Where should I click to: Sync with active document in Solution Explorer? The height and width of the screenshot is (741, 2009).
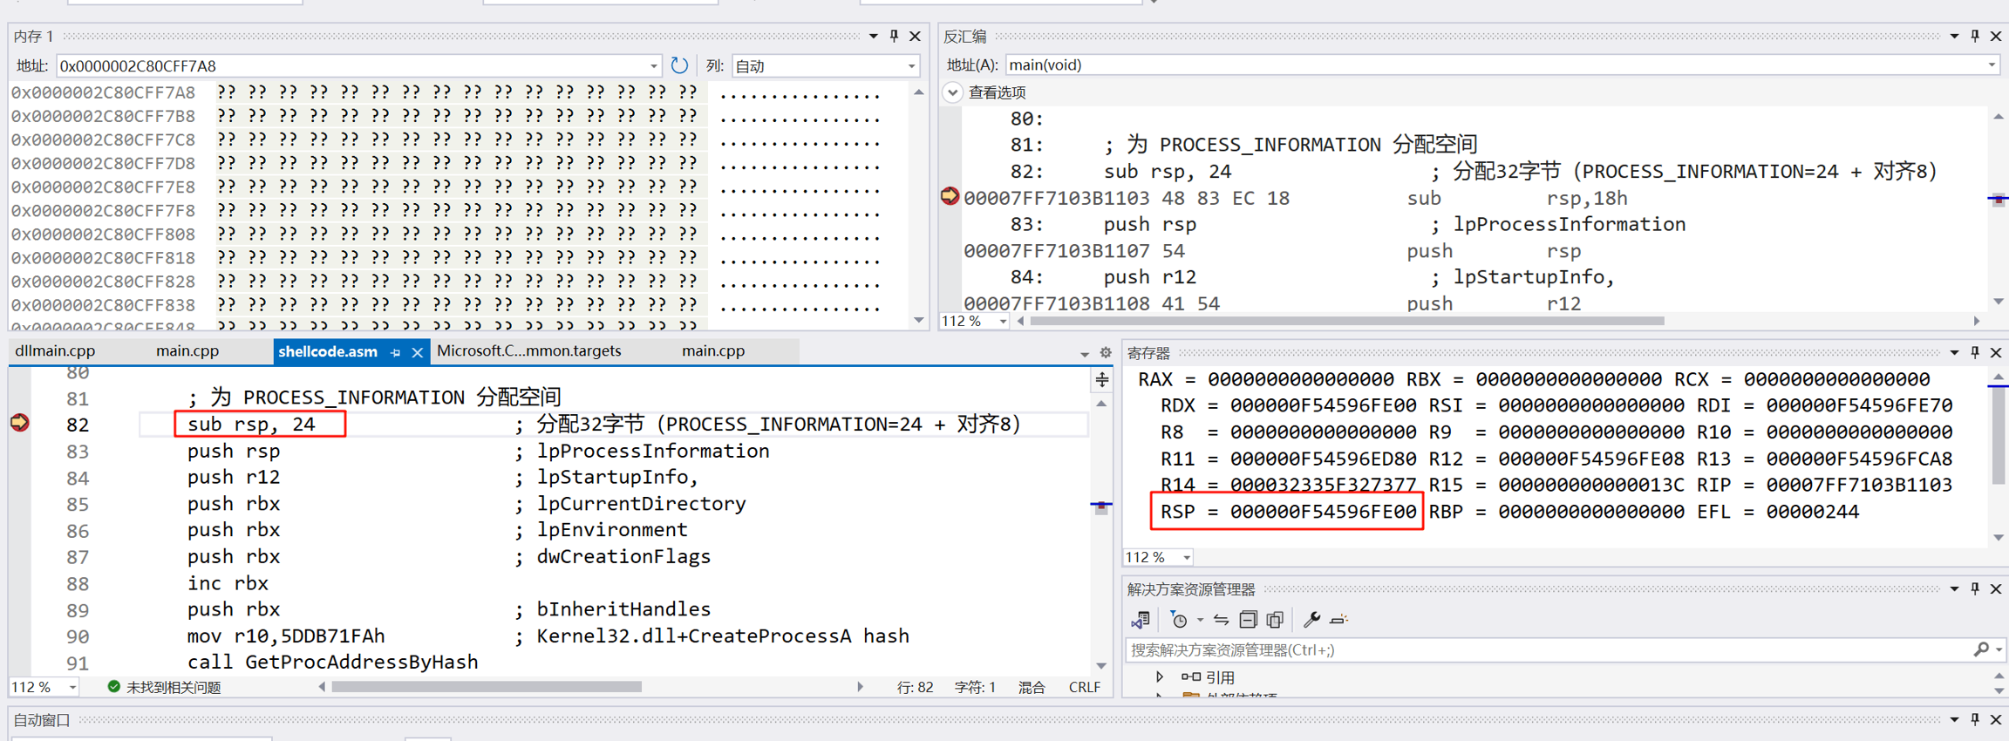(x=1221, y=620)
